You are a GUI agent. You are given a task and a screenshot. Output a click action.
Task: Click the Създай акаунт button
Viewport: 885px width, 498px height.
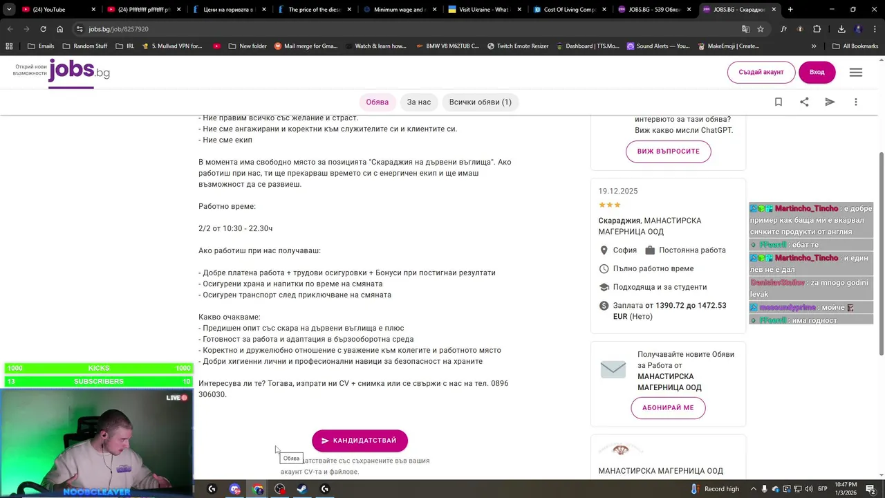tap(761, 72)
